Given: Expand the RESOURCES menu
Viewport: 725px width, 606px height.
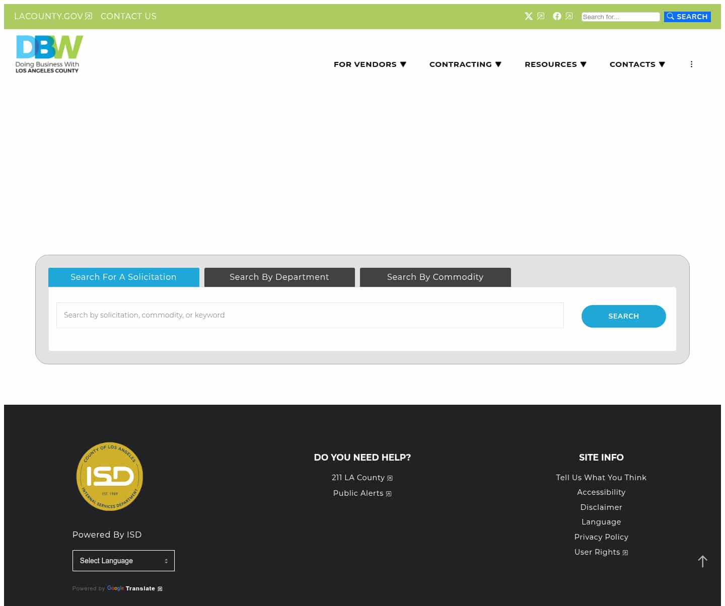Looking at the screenshot, I should [x=556, y=64].
